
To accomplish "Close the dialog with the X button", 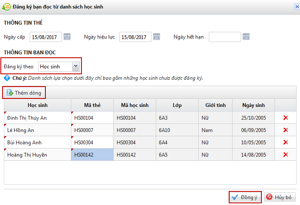I will coord(296,6).
